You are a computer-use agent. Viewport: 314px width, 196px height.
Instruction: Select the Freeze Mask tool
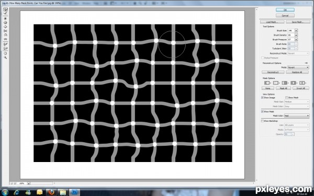(5, 44)
